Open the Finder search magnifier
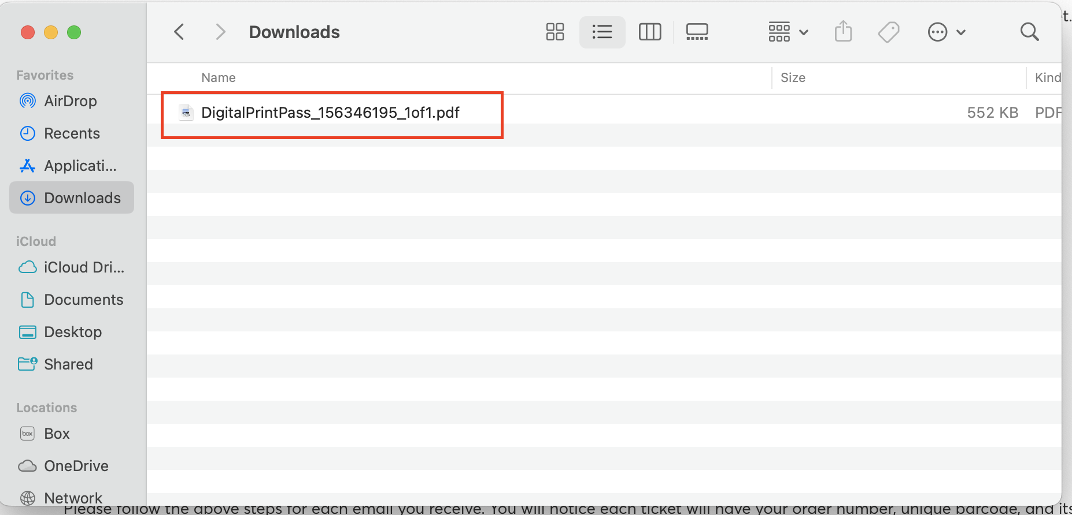Image resolution: width=1072 pixels, height=515 pixels. click(x=1029, y=32)
